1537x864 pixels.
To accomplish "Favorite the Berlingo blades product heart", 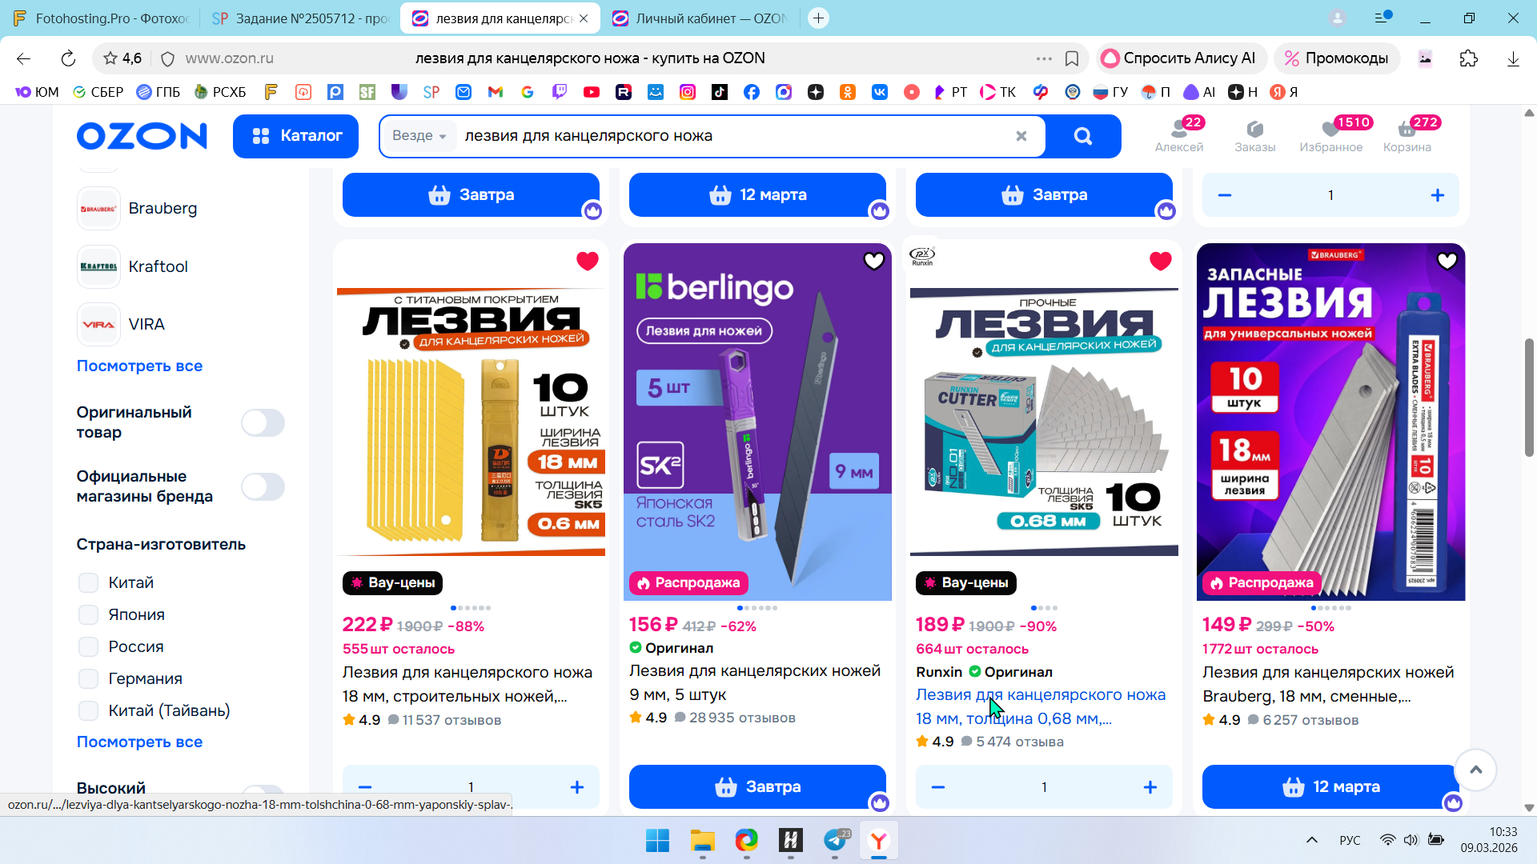I will tap(873, 261).
